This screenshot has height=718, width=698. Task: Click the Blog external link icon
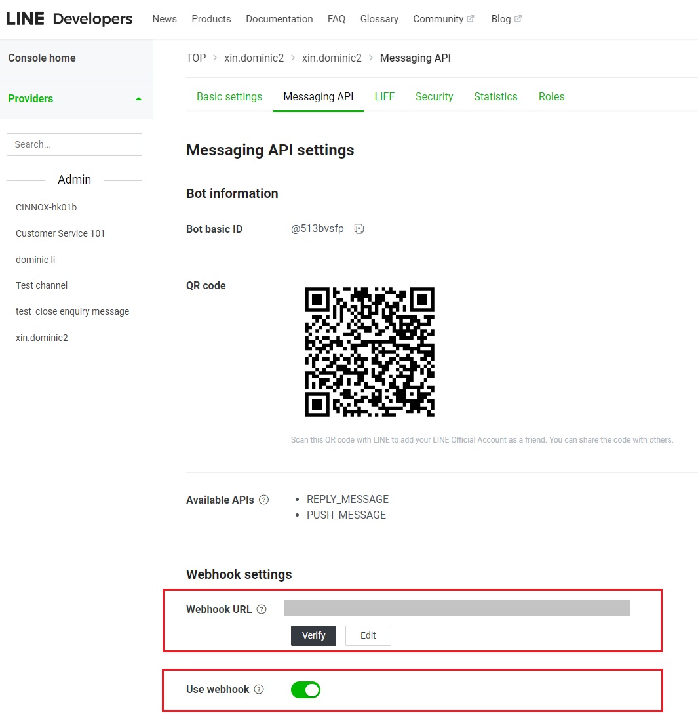(518, 19)
